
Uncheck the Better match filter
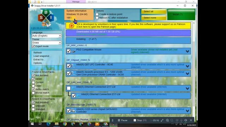(33, 89)
